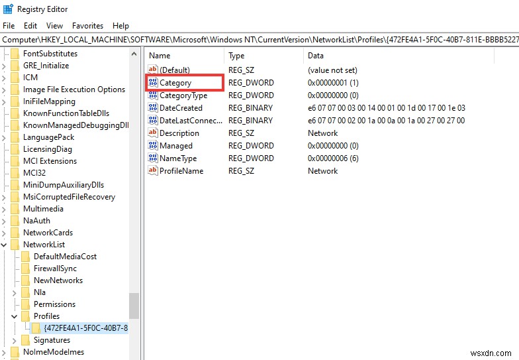Expand the Signatures tree node
Image resolution: width=519 pixels, height=360 pixels.
(x=15, y=340)
